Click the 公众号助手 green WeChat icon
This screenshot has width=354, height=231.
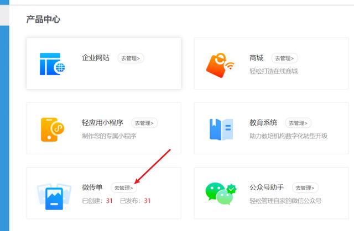[221, 194]
